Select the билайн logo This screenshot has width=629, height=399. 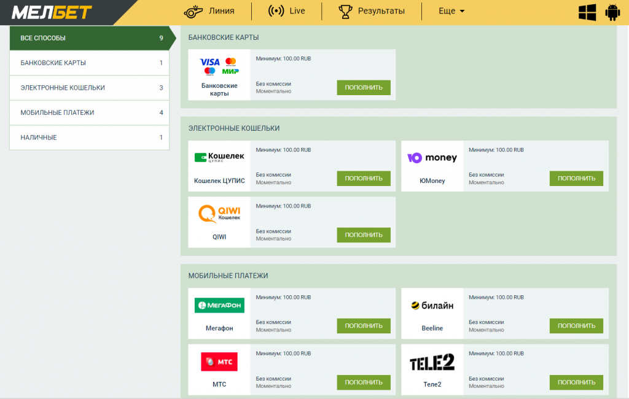432,306
